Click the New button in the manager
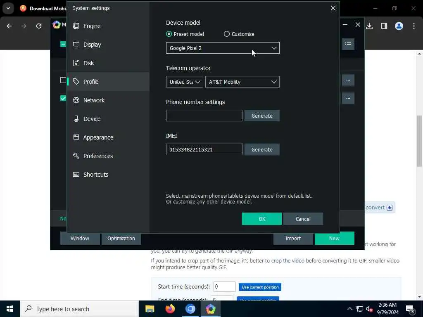 (334, 239)
